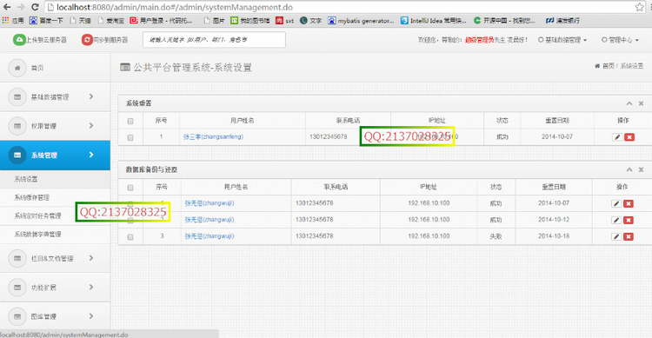Edit the 2014-10-12 backup row
This screenshot has width=652, height=338.
pos(616,220)
